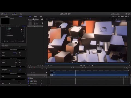Viewport: 131px width, 98px height.
Task: Click the Rotation Y dial control
Action: click(16, 62)
